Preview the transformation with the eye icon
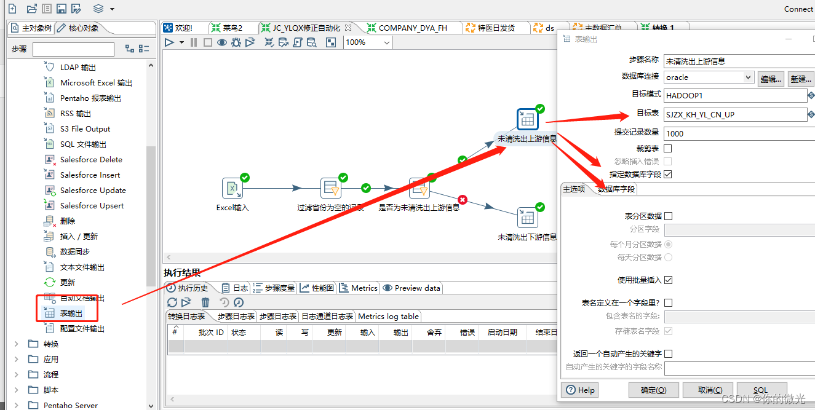The width and height of the screenshot is (815, 410). 222,42
